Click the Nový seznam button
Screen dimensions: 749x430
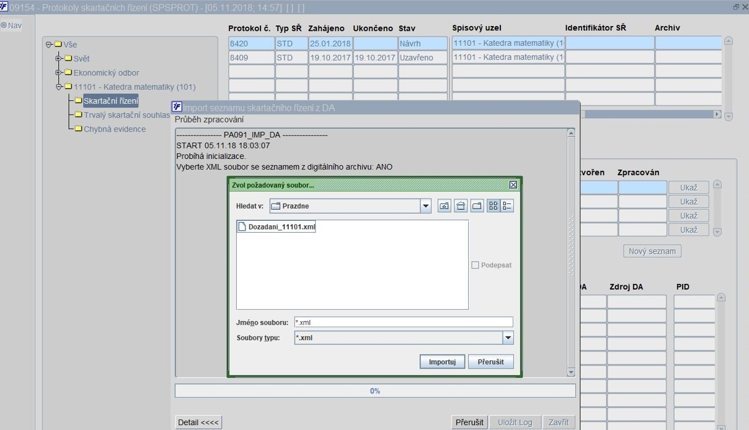pos(652,251)
